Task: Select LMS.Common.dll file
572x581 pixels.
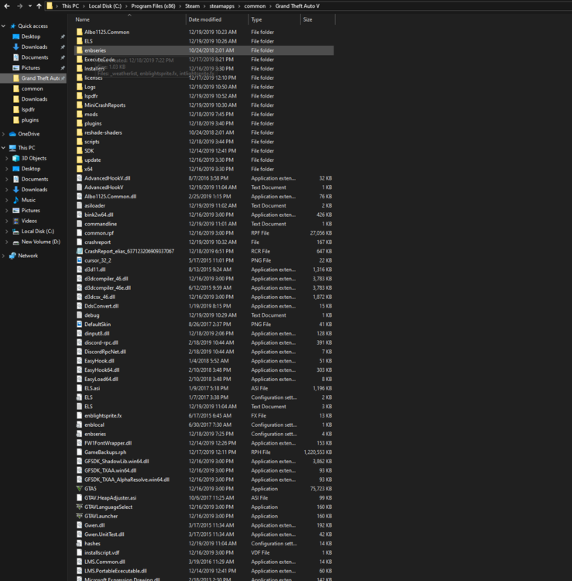Action: tap(204, 562)
